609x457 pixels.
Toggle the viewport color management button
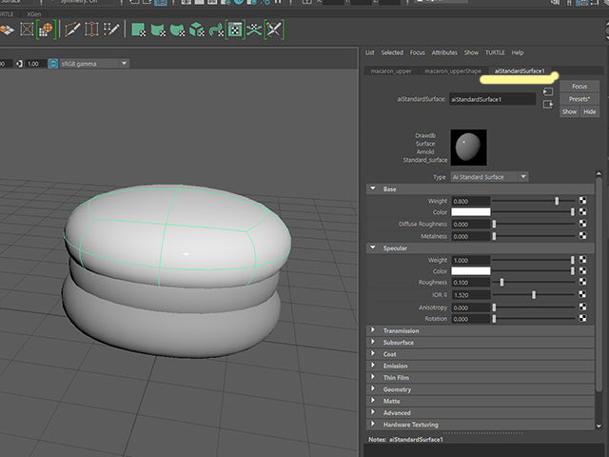(53, 64)
